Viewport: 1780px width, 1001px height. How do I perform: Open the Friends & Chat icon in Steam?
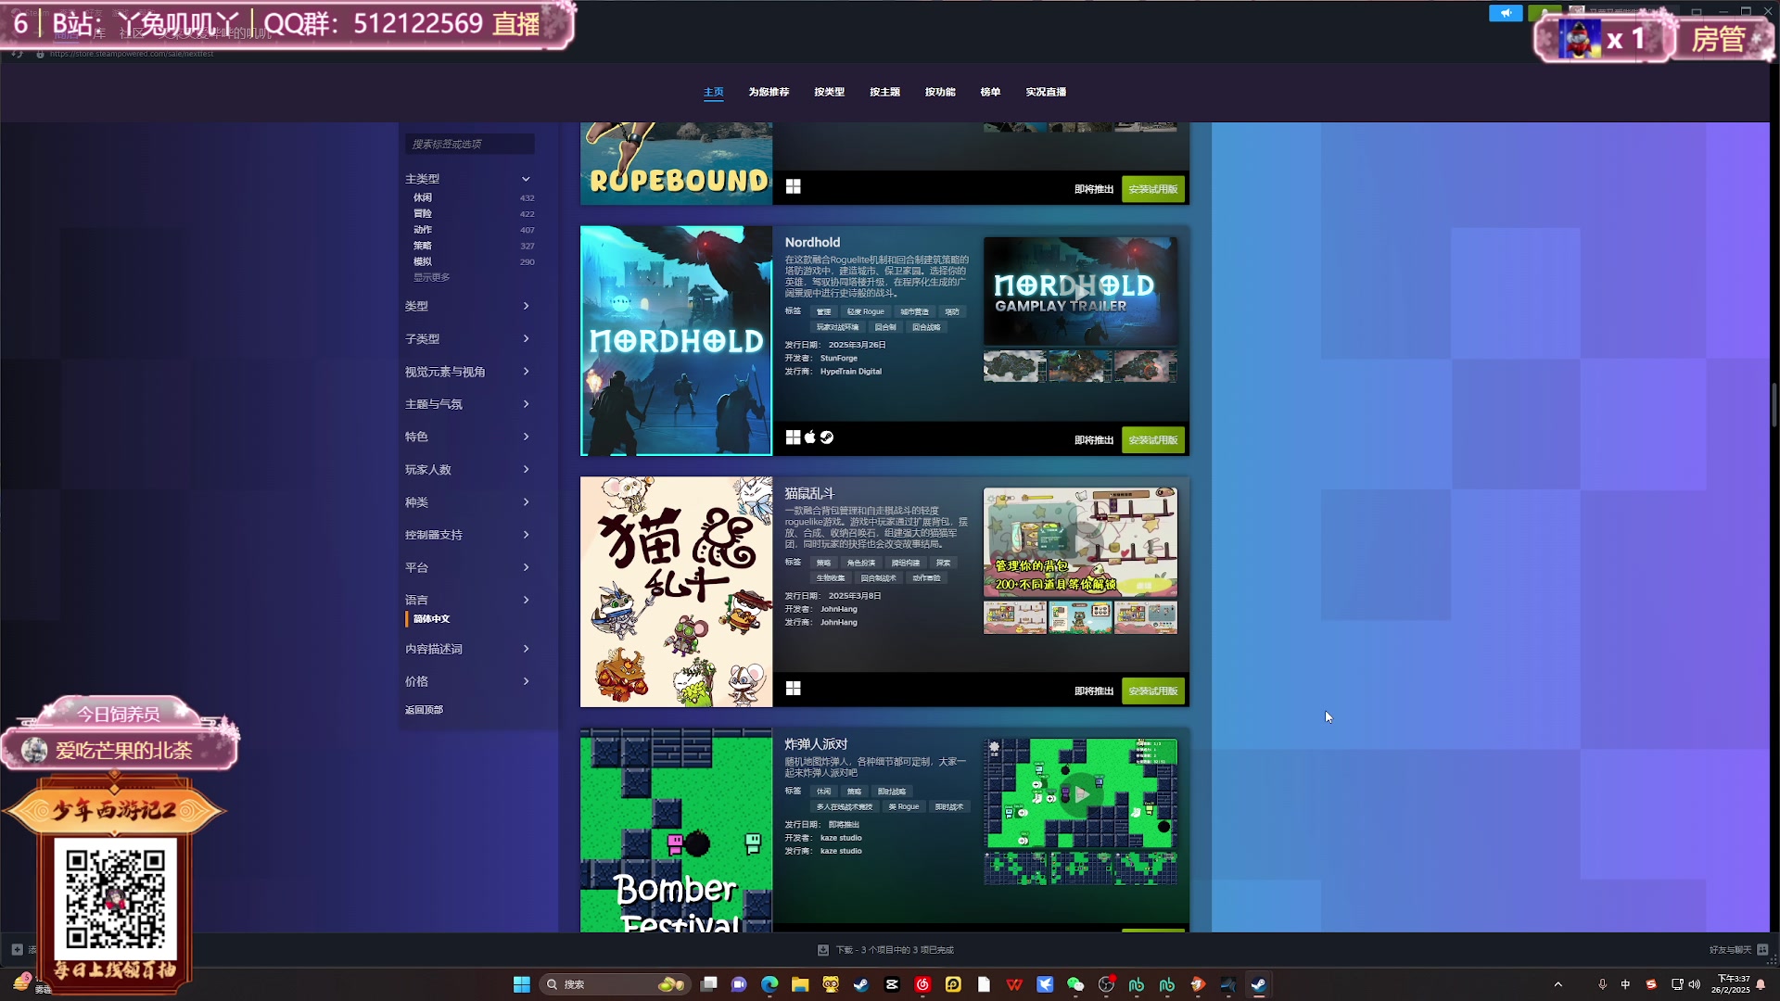(1762, 950)
